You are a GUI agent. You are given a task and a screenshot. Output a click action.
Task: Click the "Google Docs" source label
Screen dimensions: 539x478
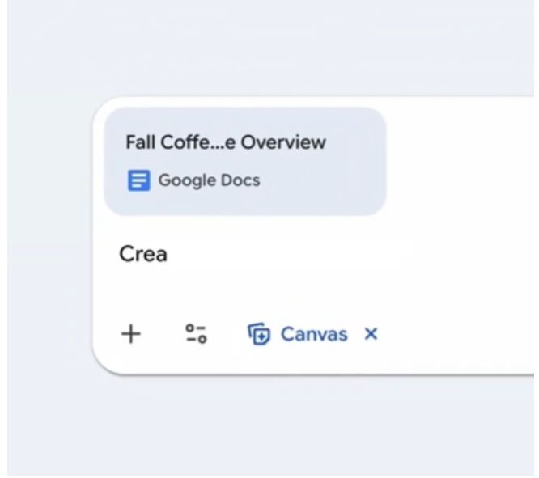[209, 180]
